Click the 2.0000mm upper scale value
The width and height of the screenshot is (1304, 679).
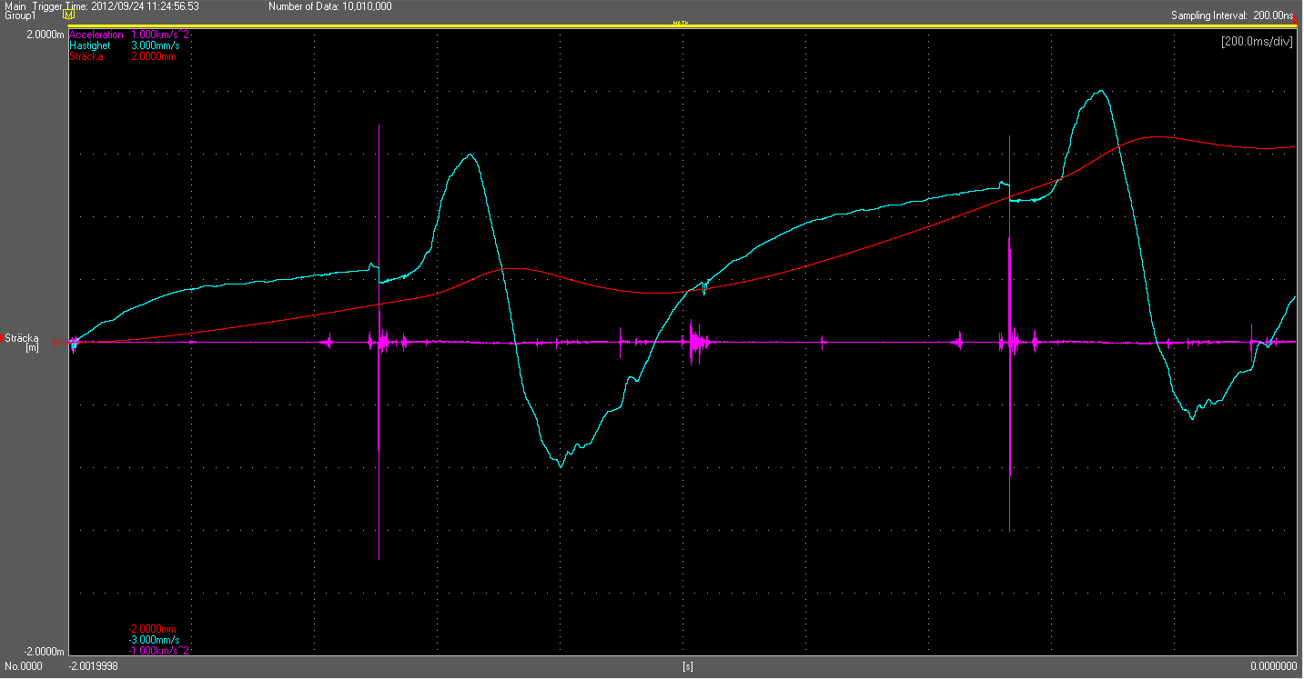click(154, 56)
